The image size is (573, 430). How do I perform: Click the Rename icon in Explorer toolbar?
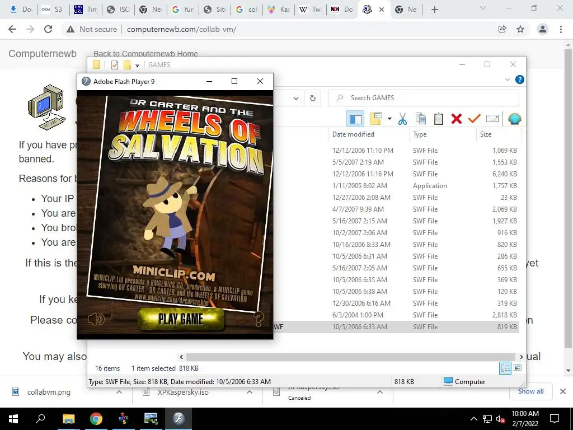tap(492, 119)
